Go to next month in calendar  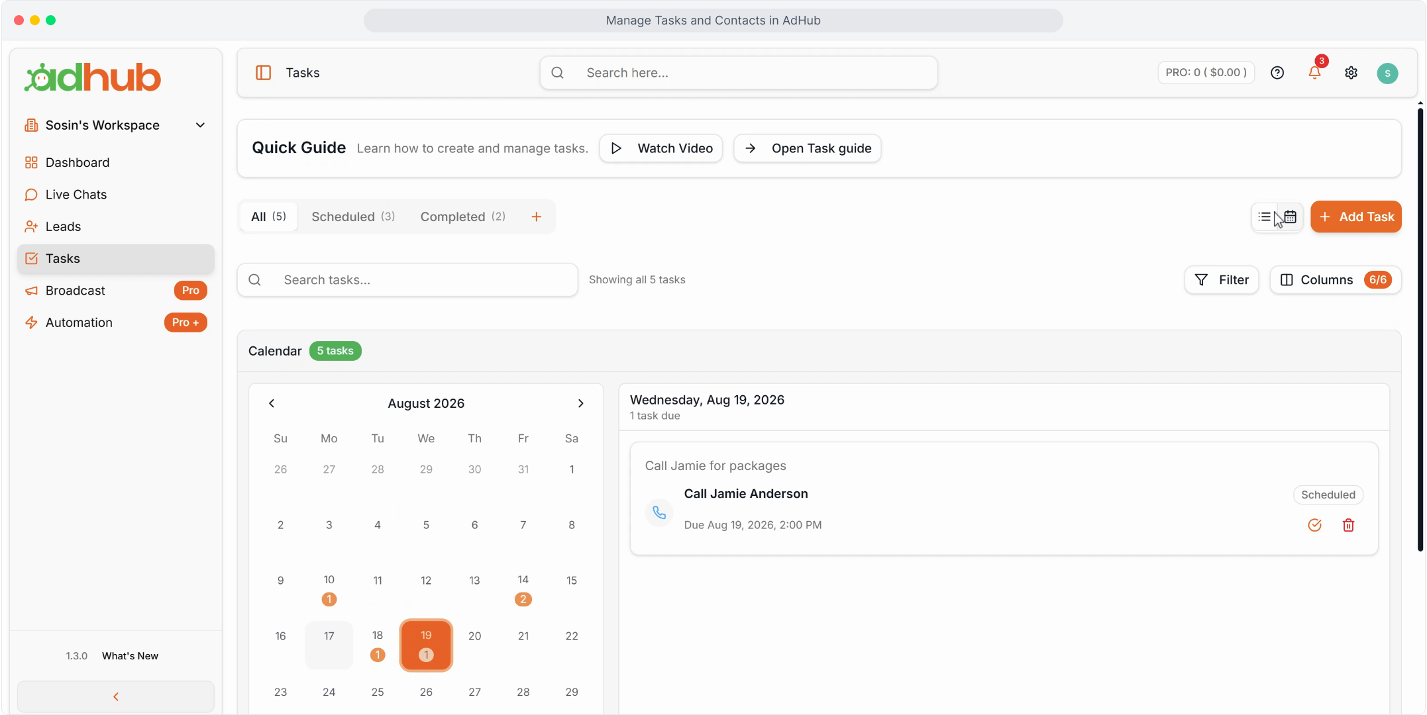[580, 403]
